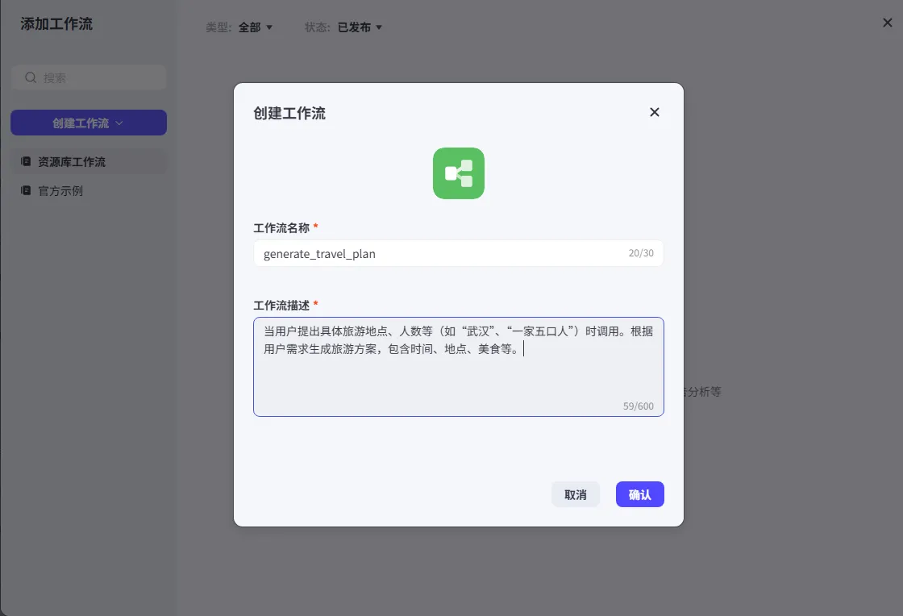Click the 取消 button
The width and height of the screenshot is (903, 616).
point(576,494)
